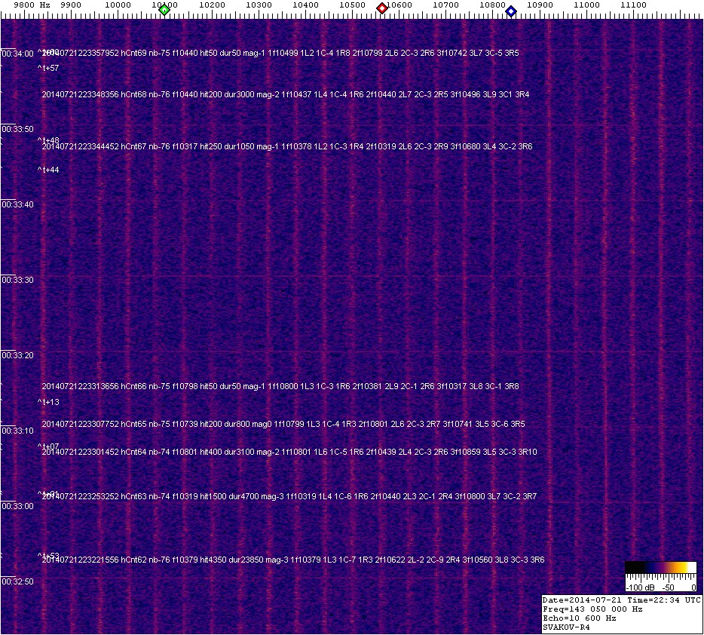Image resolution: width=704 pixels, height=635 pixels.
Task: Click the Freq=143 050 000 Hz info text
Action: [592, 609]
